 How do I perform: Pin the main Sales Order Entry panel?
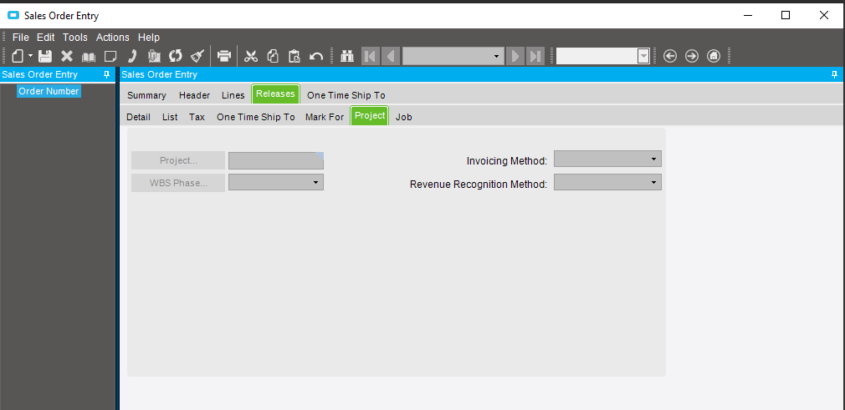tap(835, 74)
